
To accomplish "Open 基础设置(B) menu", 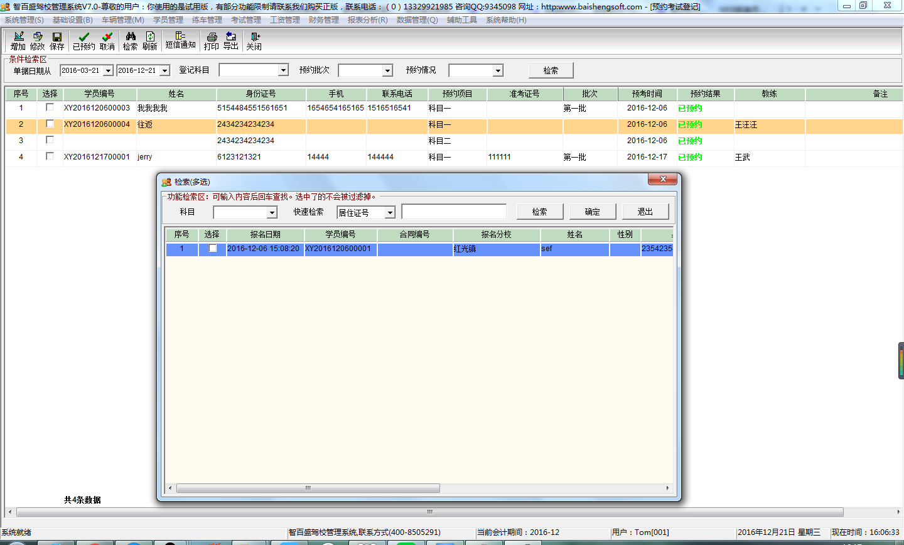I will point(73,20).
